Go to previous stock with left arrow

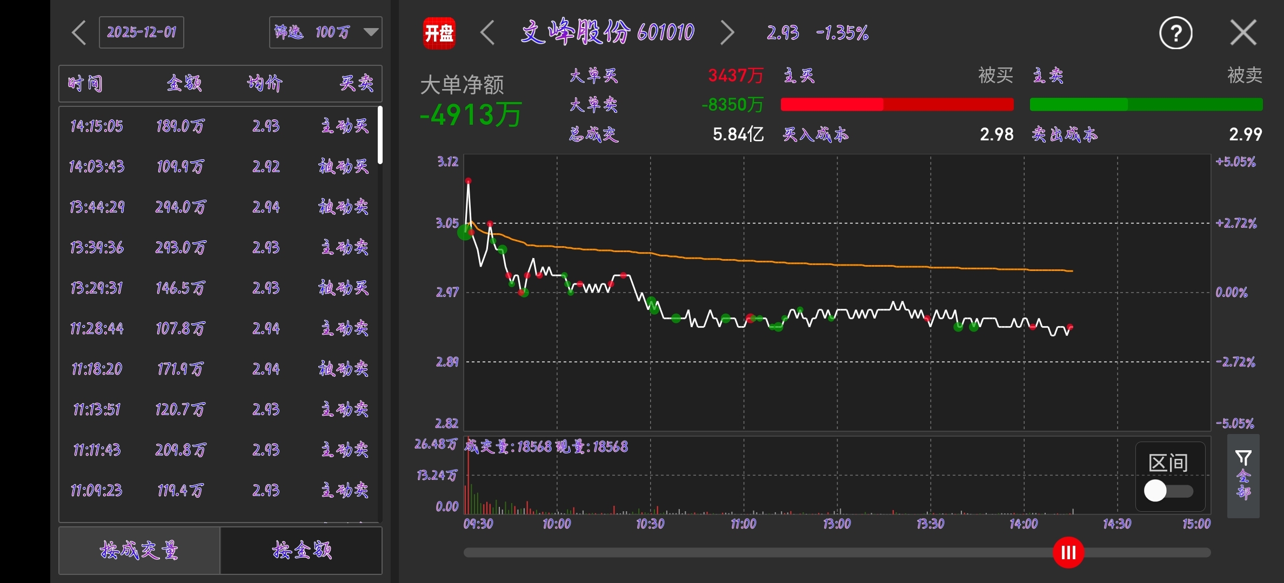[487, 33]
